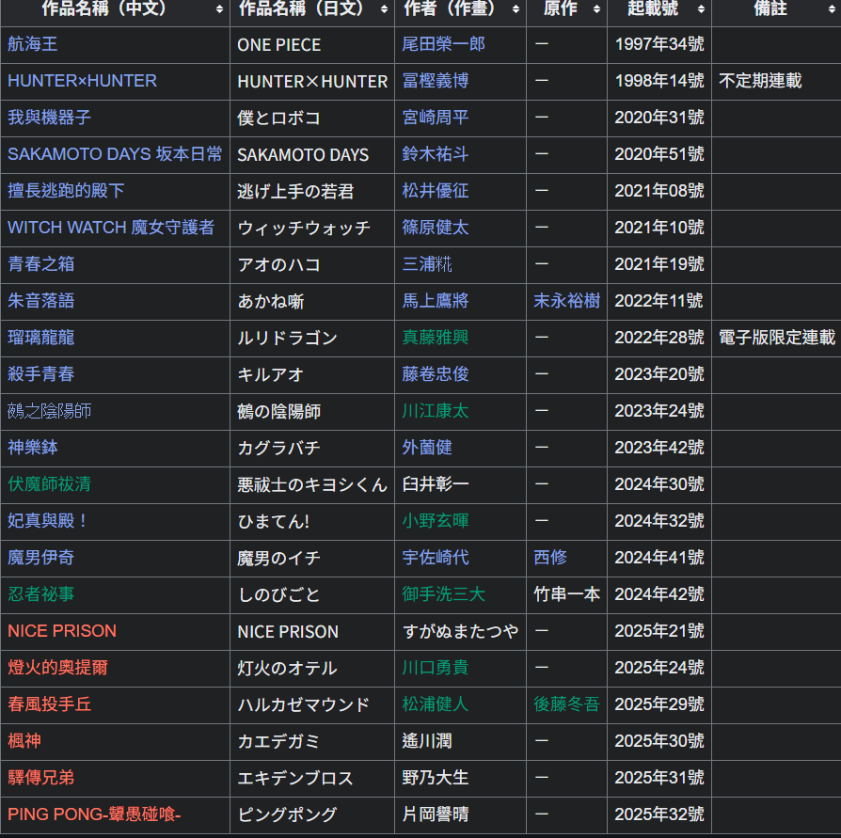Open 篠原健太 author link
Screen dimensions: 841x838
436,228
